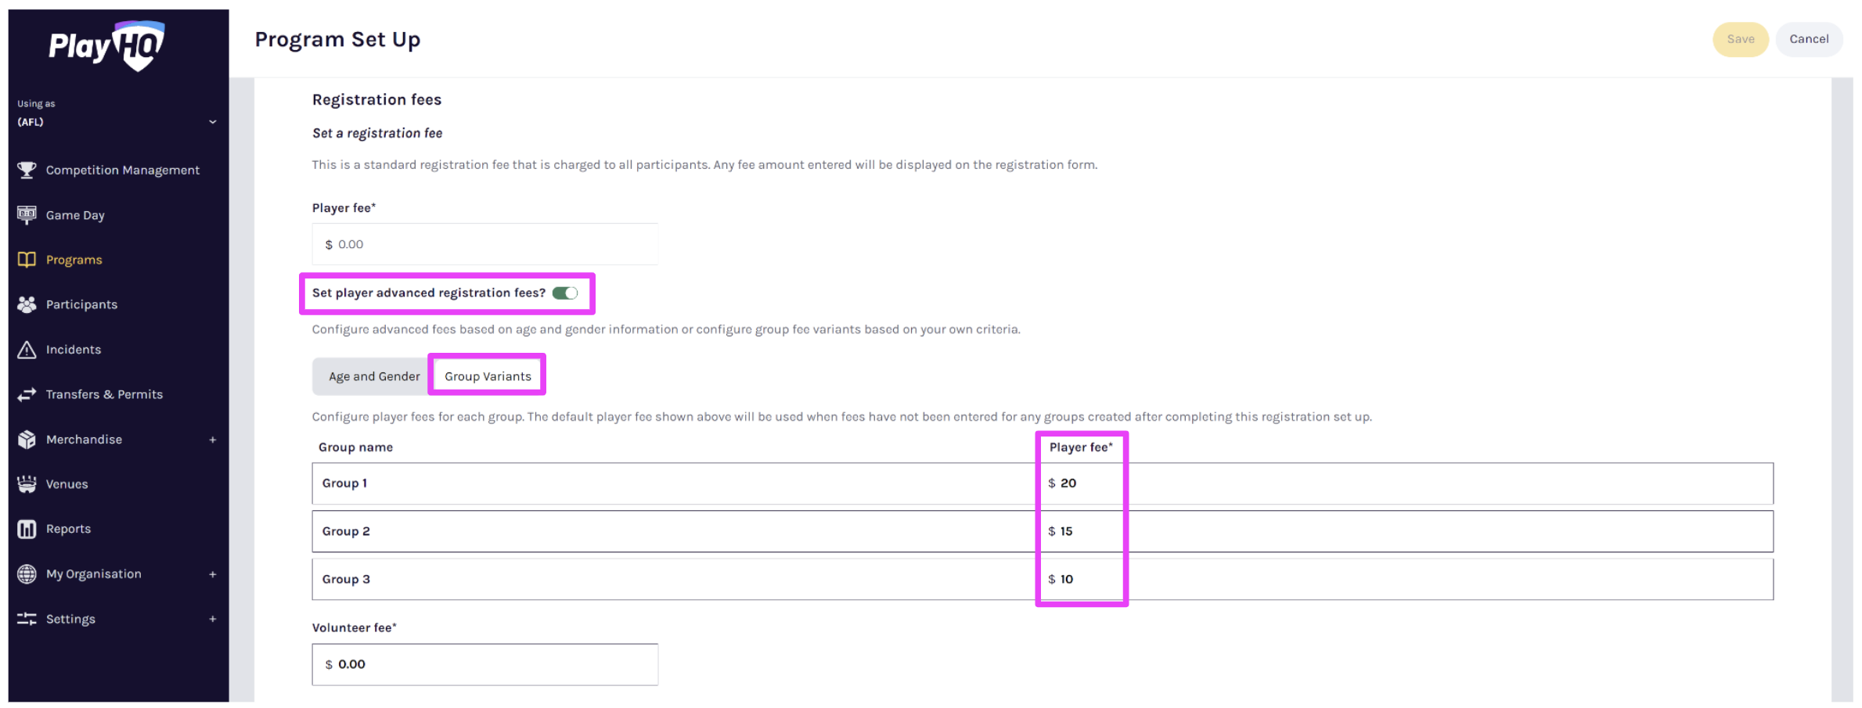This screenshot has width=1862, height=708.
Task: Click the Save button
Action: 1740,39
